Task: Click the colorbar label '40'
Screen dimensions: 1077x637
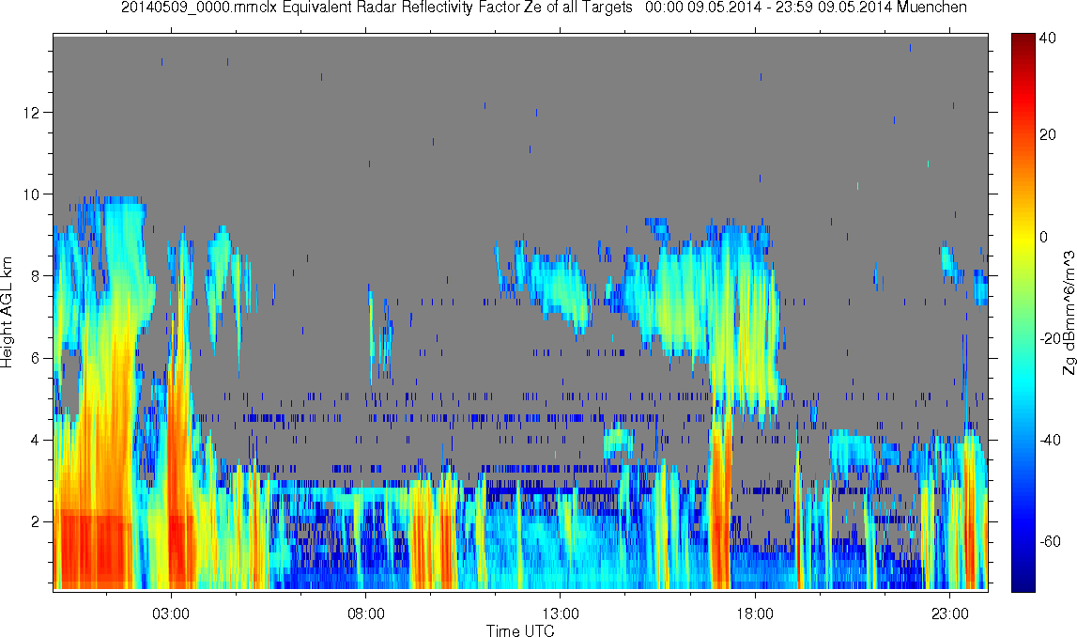Action: click(x=1048, y=39)
